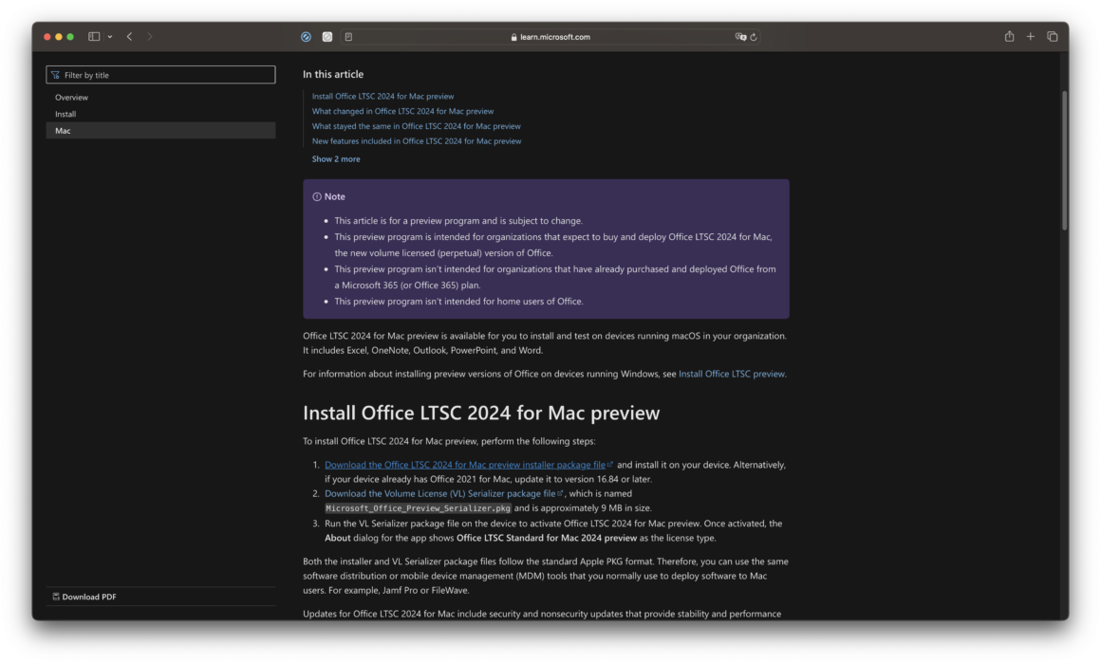Jump to What stayed the same link
This screenshot has width=1101, height=663.
(x=417, y=126)
